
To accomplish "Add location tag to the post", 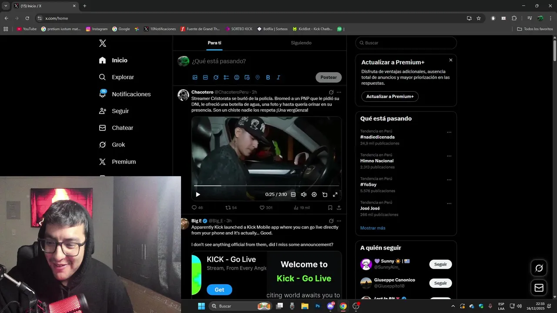I will tap(258, 77).
